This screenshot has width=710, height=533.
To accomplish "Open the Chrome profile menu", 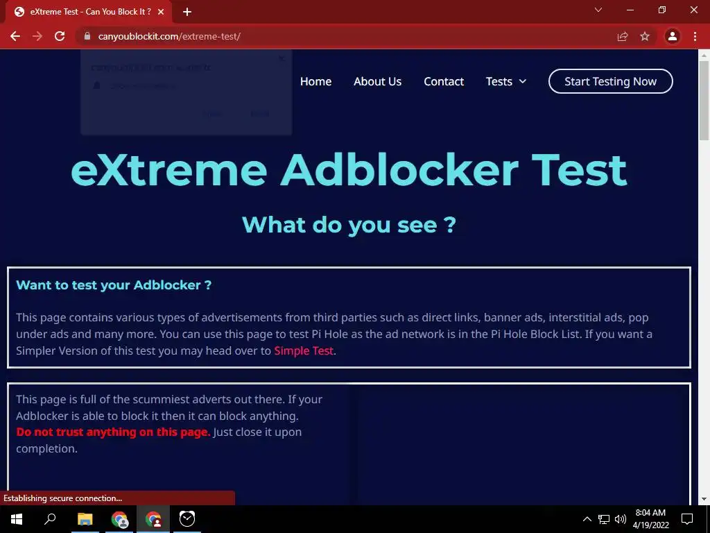I will click(x=673, y=36).
